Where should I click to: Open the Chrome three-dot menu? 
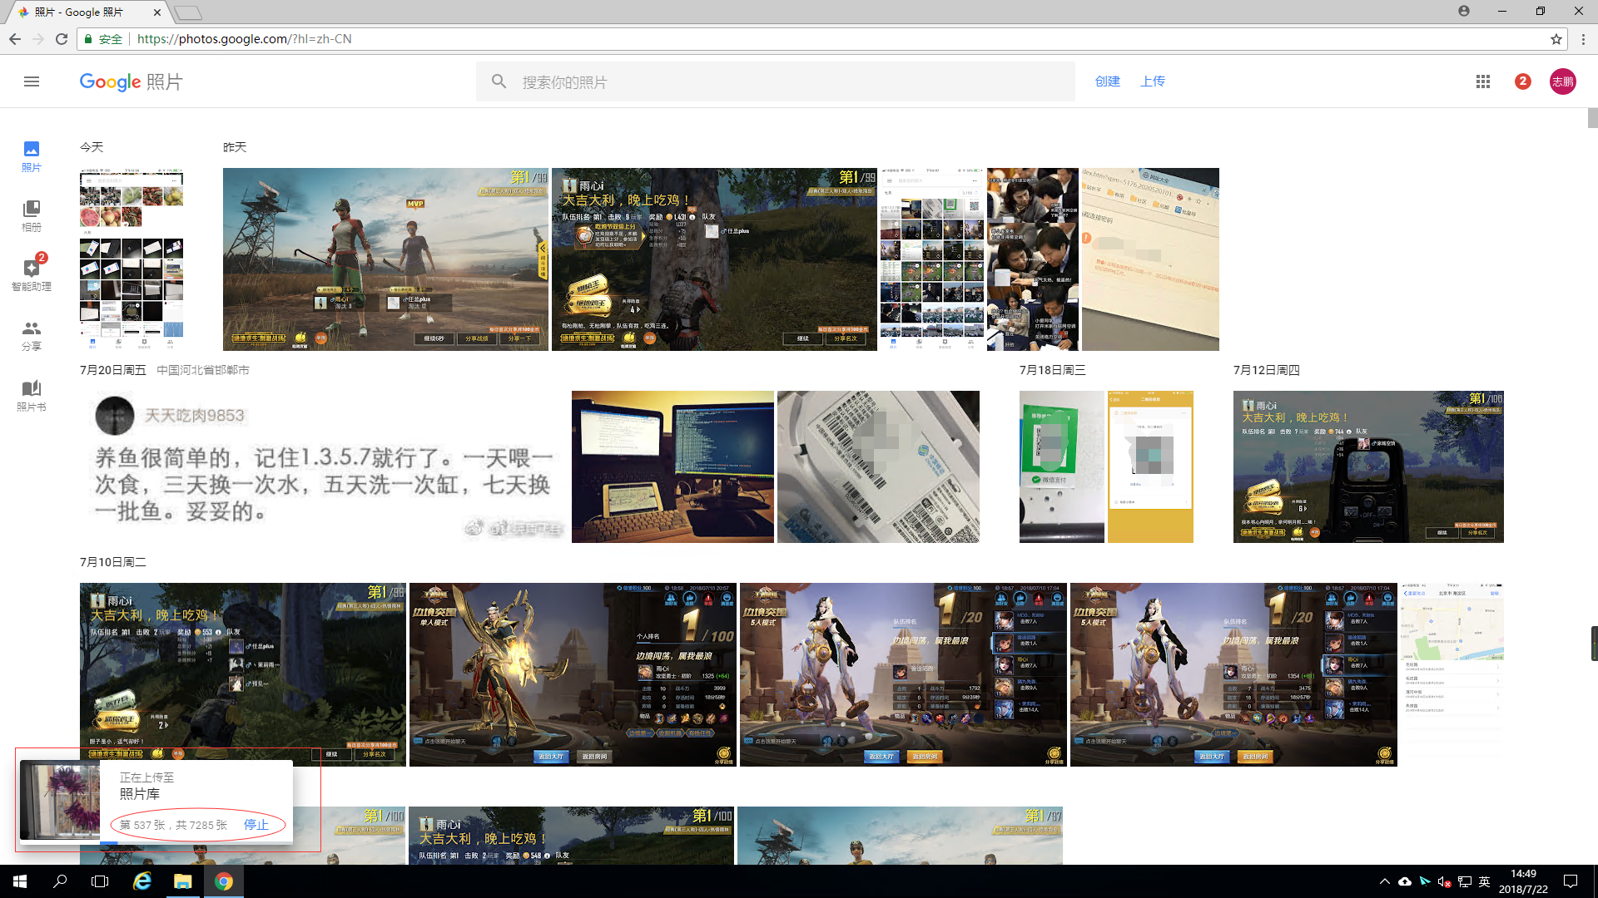(x=1583, y=39)
